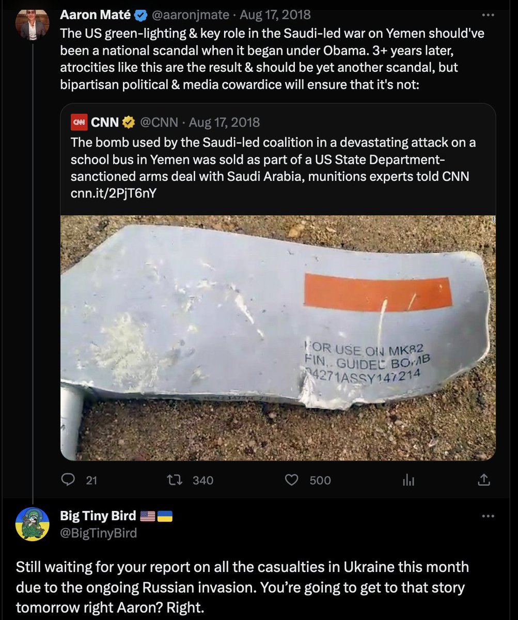Viewport: 518px width, 620px height.
Task: Open the tweet analytics bar-chart icon
Action: click(x=409, y=480)
